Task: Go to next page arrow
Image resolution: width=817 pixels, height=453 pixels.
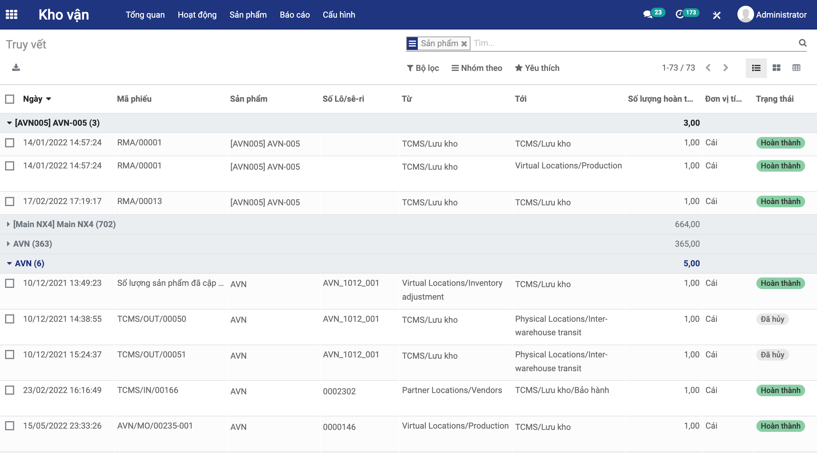Action: coord(726,68)
